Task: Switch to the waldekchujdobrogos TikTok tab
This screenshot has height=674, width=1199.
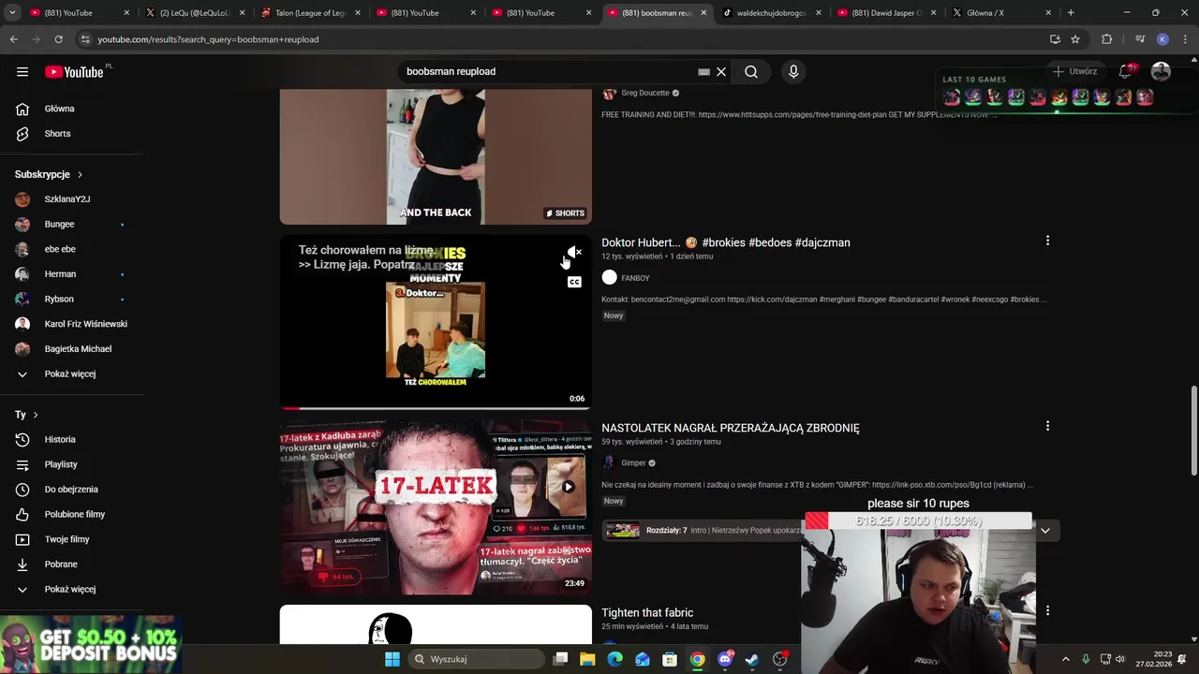Action: tap(771, 13)
